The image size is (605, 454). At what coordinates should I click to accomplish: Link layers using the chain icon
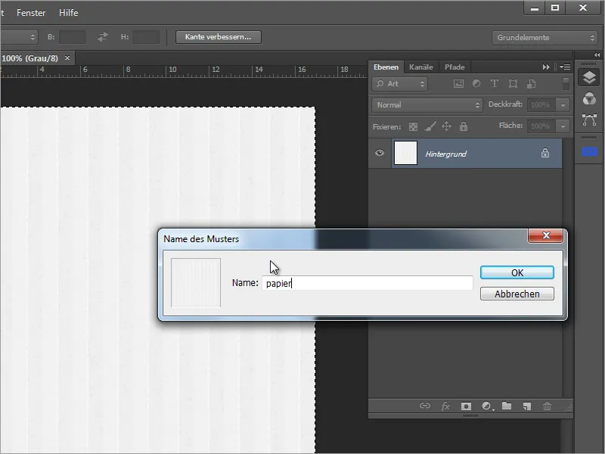(425, 406)
